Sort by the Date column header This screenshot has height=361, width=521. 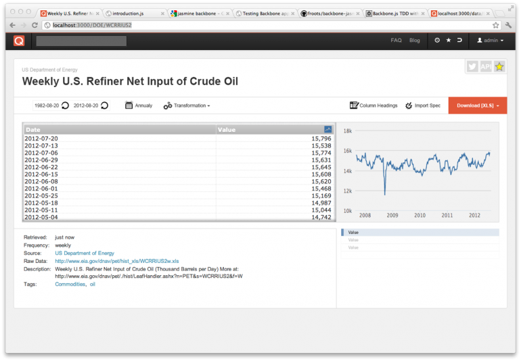(120, 130)
